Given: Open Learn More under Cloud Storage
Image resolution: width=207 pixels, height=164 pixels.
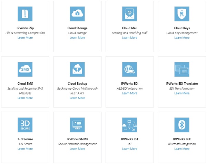Looking at the screenshot, I should [77, 38].
